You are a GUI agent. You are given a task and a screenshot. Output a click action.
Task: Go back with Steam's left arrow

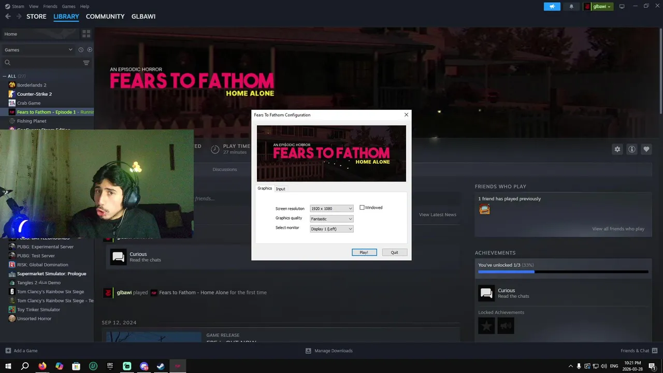click(8, 17)
